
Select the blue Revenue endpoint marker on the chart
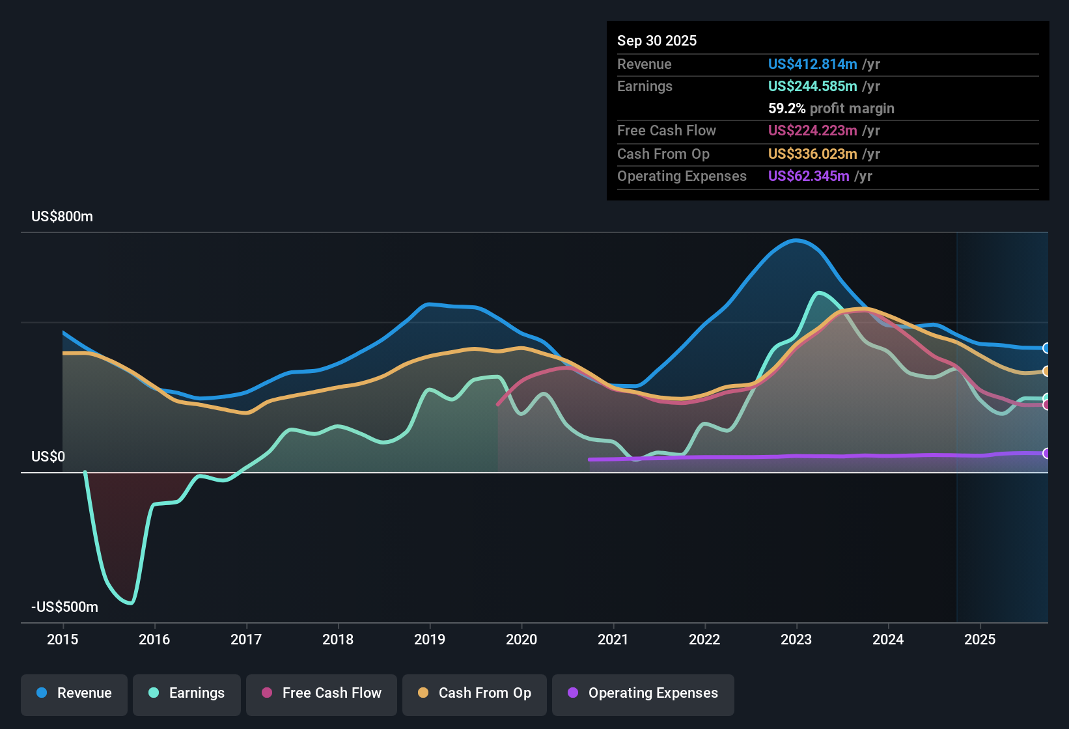[1047, 348]
